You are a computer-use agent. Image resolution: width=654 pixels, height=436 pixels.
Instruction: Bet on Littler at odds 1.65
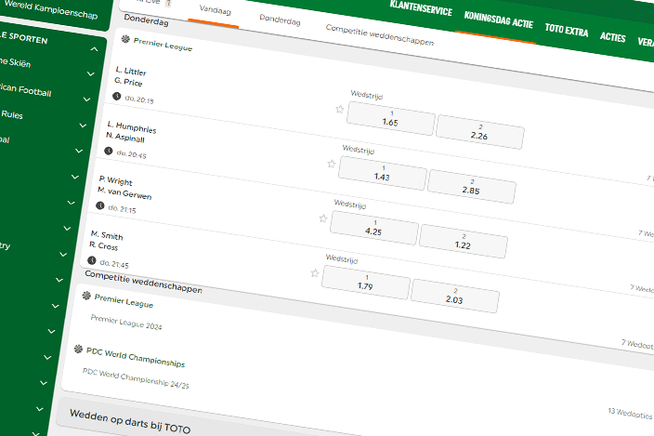(391, 118)
